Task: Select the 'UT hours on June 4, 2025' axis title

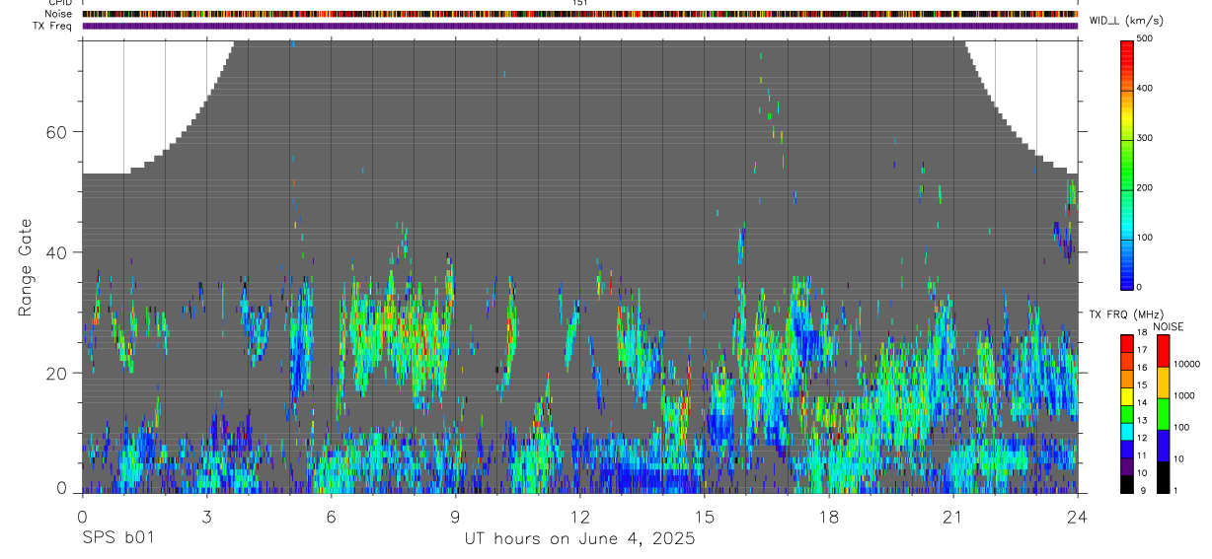Action: (580, 539)
